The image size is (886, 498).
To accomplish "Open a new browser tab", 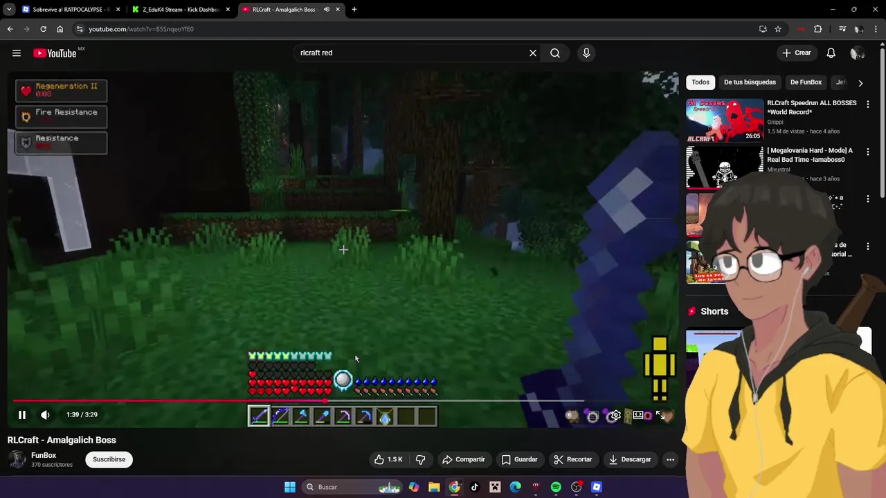I will (x=354, y=10).
